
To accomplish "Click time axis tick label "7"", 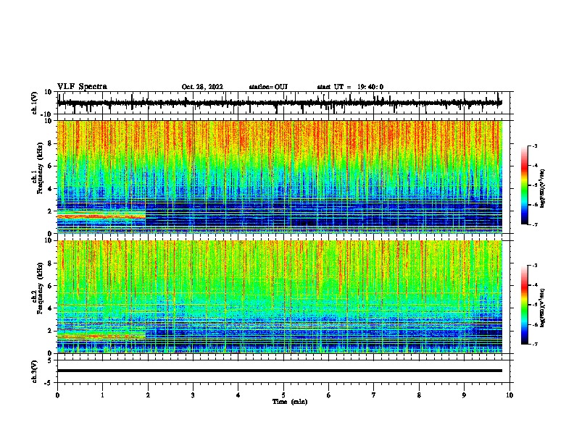I will [x=374, y=395].
